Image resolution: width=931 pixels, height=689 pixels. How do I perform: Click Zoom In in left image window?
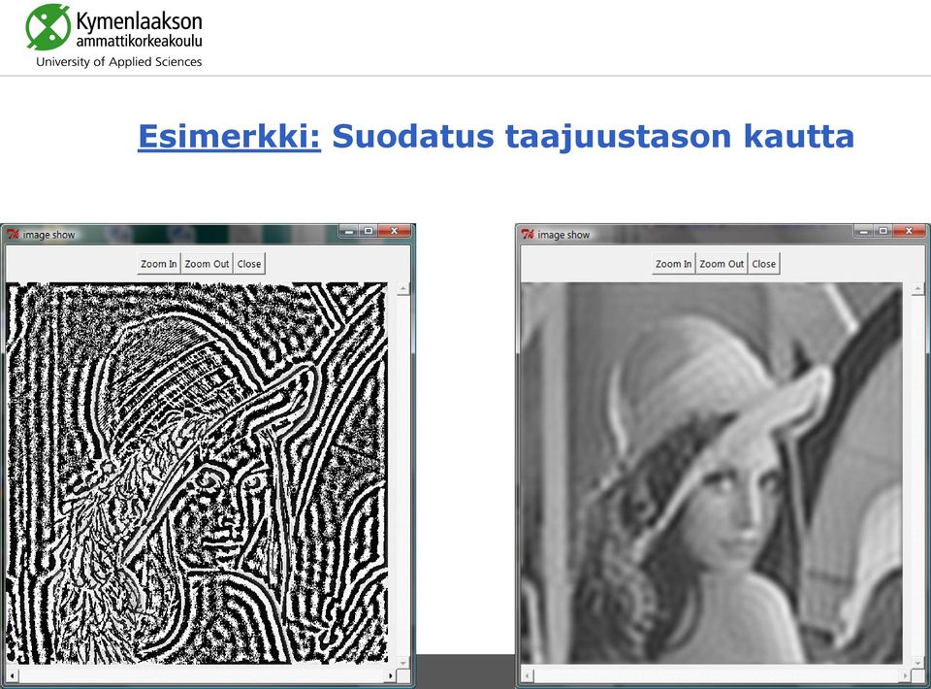click(158, 264)
